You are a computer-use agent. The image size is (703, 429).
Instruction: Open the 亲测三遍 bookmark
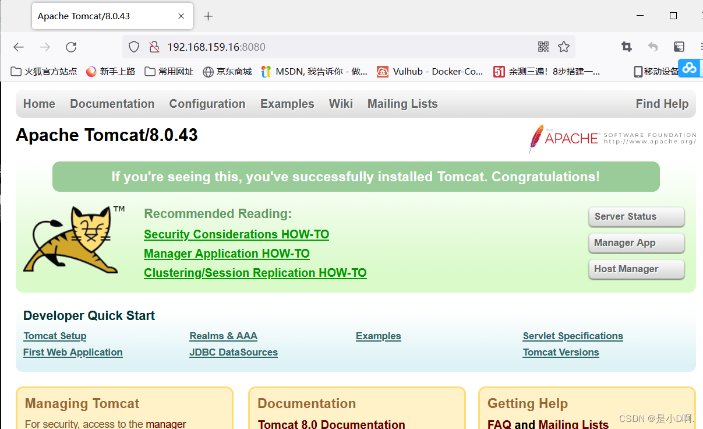coord(547,72)
